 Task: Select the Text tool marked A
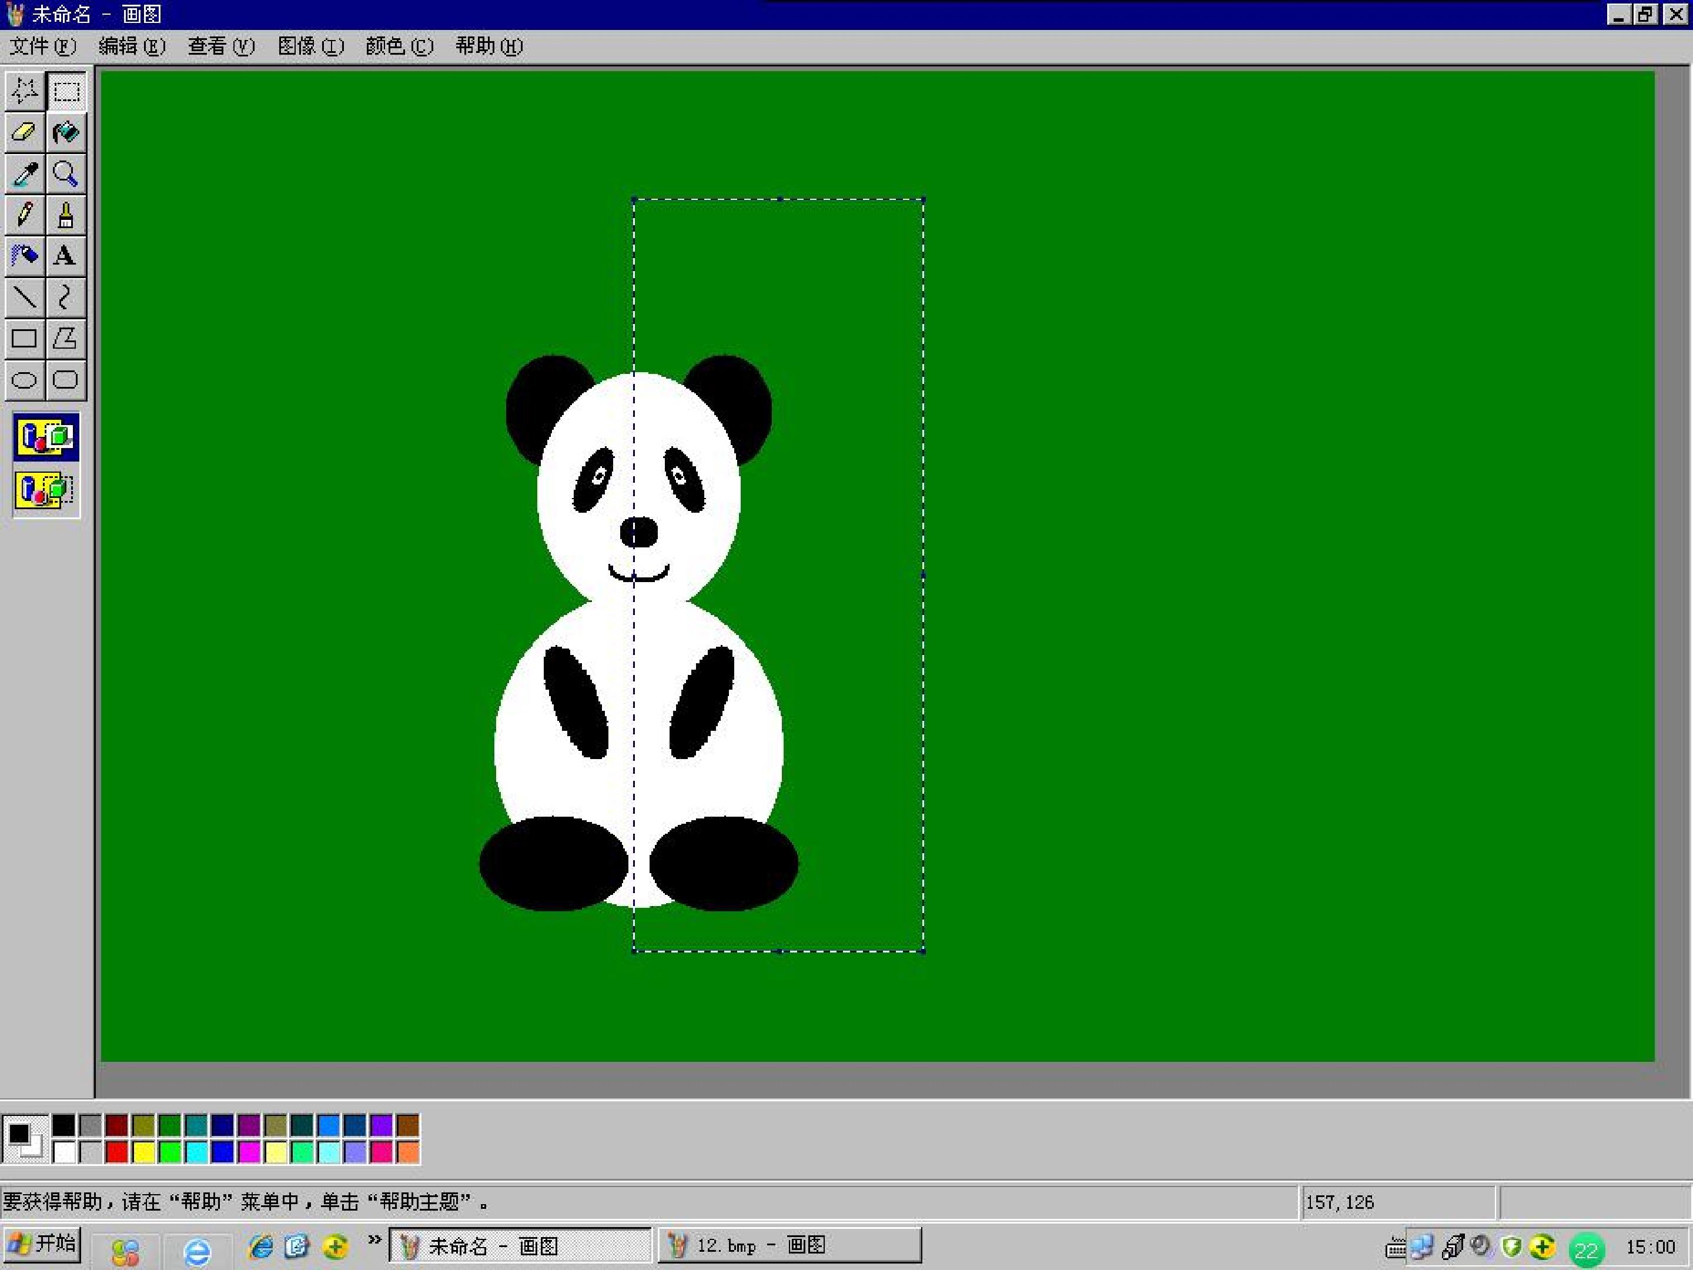(66, 256)
